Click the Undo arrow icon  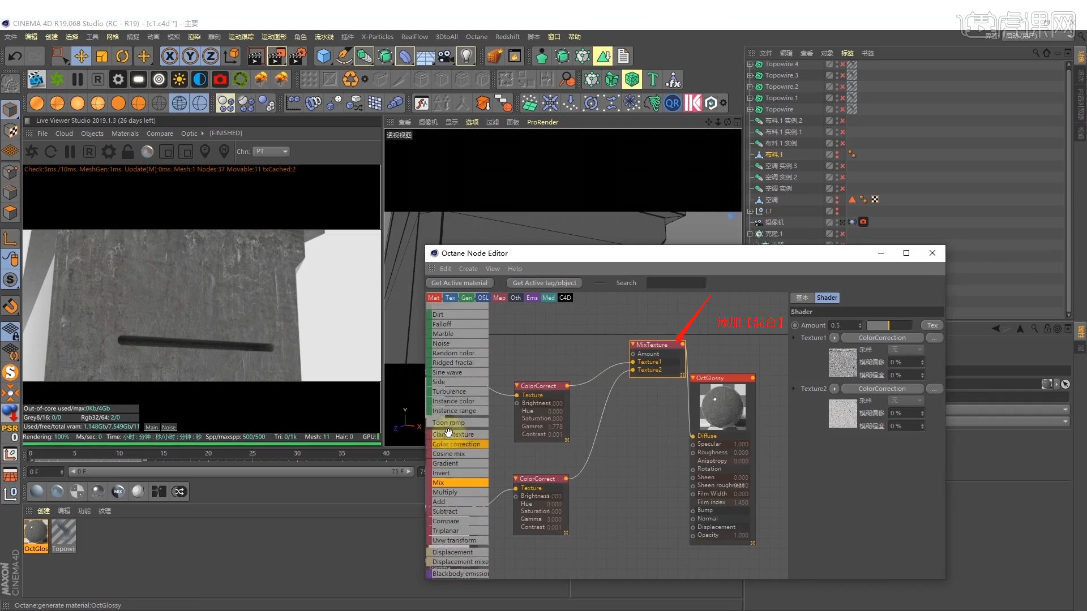point(15,56)
